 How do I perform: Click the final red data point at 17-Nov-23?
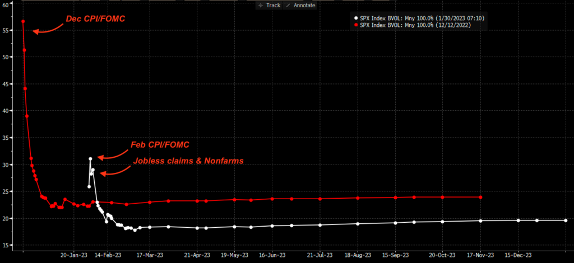(480, 197)
